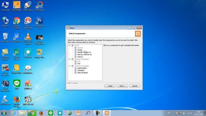
Task: Uncheck the phpMyAdmin component checkbox
Action: (76, 68)
